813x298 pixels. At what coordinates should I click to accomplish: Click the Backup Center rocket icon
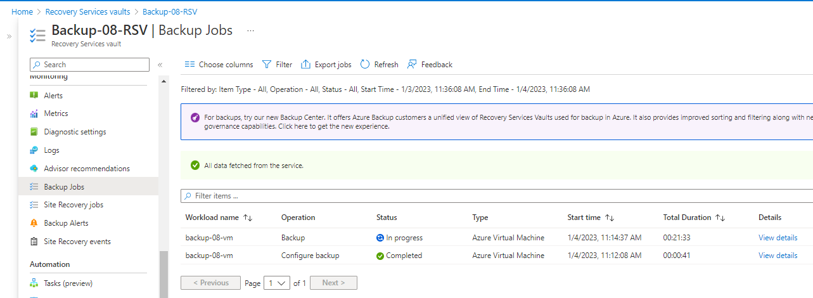[195, 118]
